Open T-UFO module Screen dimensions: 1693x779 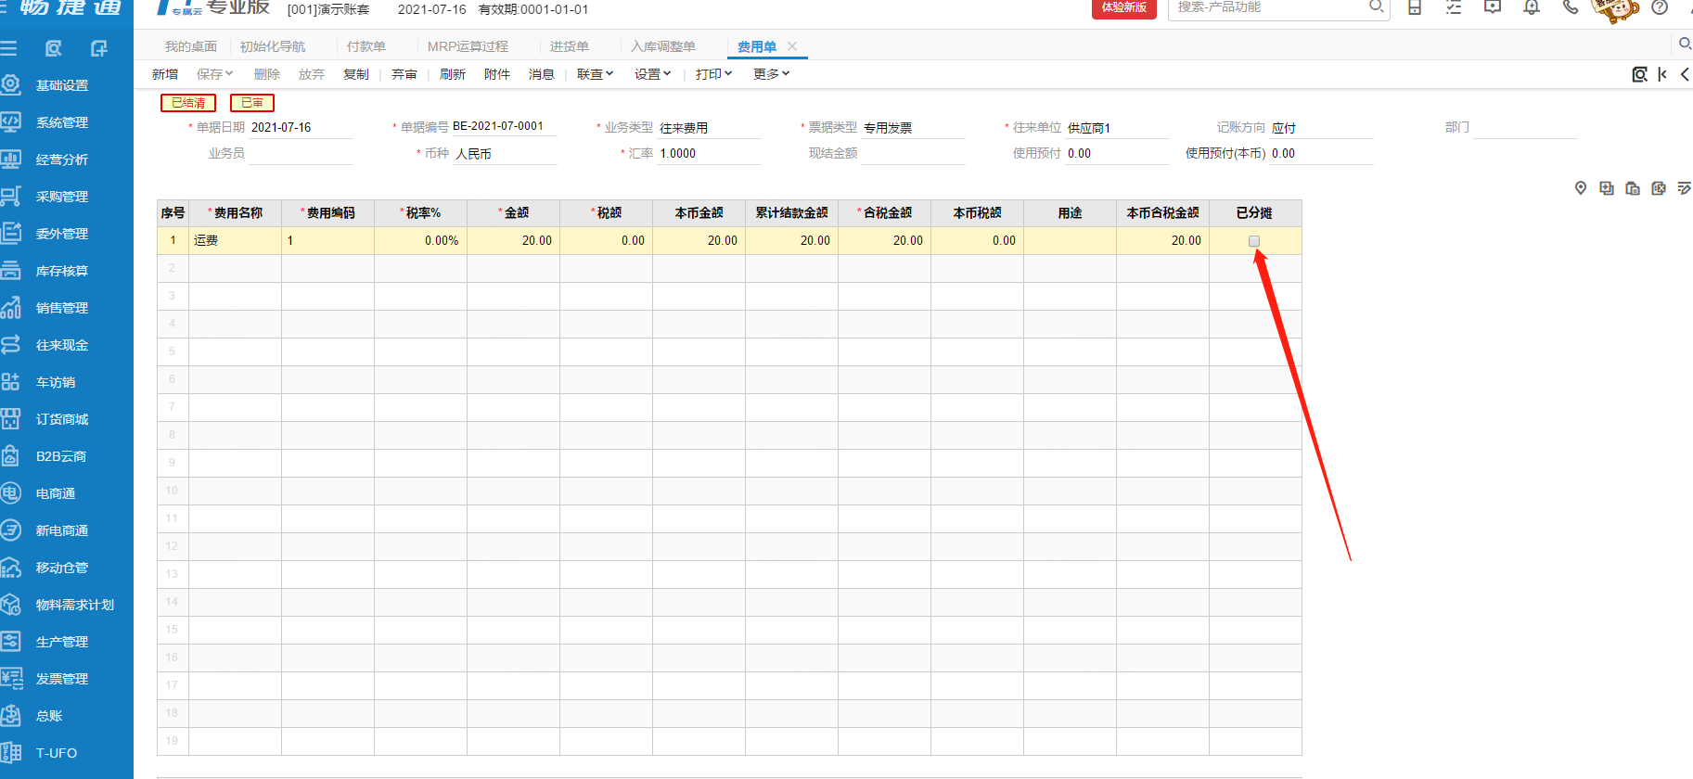[56, 753]
